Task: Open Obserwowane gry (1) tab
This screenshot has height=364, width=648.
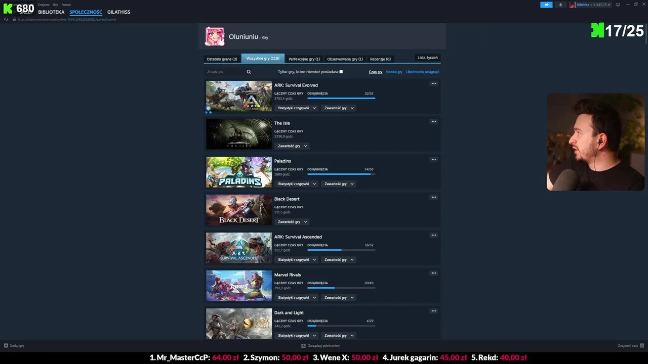Action: coord(345,59)
